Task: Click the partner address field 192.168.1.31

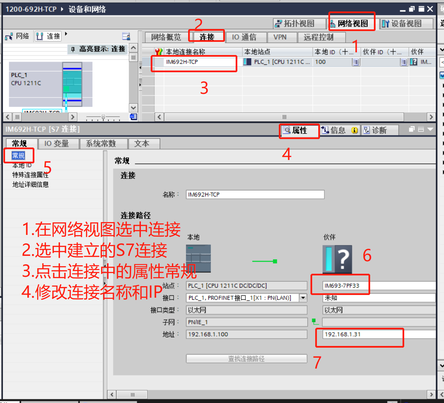Action: click(x=379, y=334)
